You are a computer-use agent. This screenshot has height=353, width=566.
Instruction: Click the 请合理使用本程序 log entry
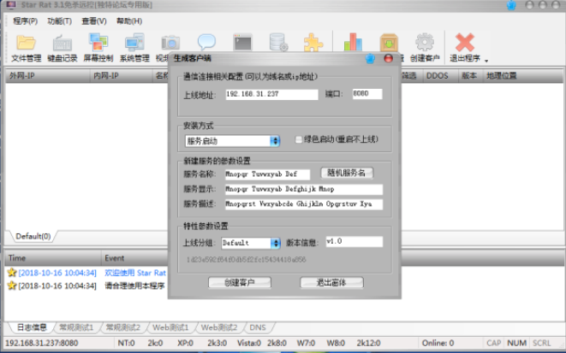(x=134, y=285)
